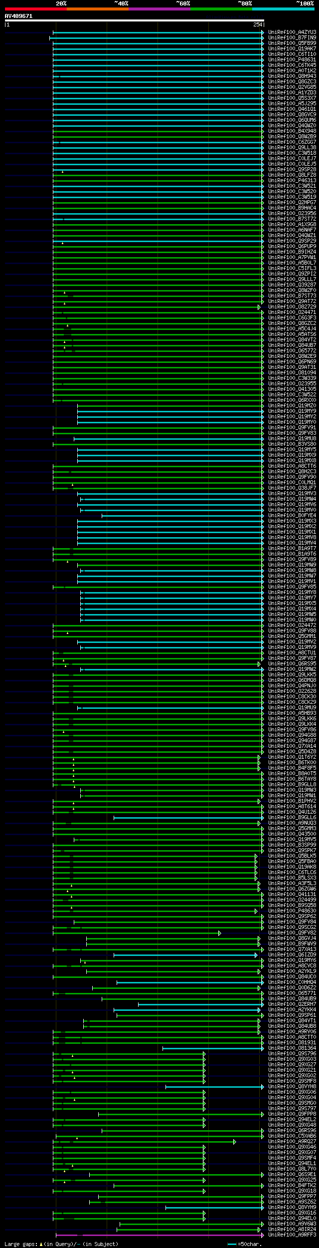Select hit UniRef100_A9RQ27
This screenshot has height=1248, width=319.
[x=292, y=1141]
